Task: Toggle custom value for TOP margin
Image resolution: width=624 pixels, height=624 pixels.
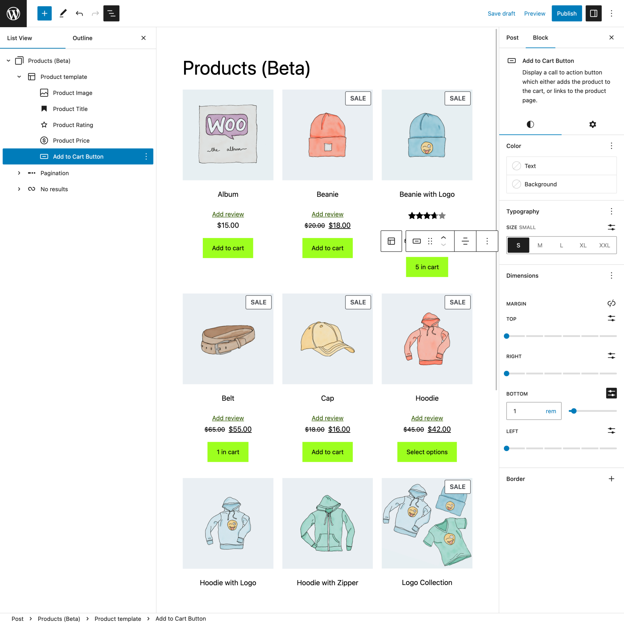Action: [x=611, y=319]
